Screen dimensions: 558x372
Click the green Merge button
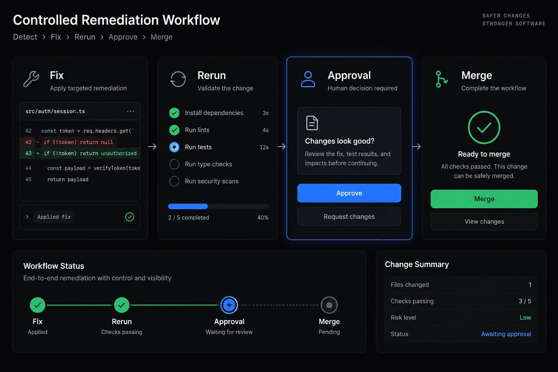pyautogui.click(x=484, y=199)
